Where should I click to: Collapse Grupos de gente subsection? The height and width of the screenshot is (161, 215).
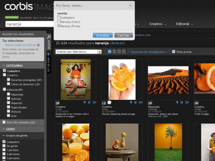point(4,136)
